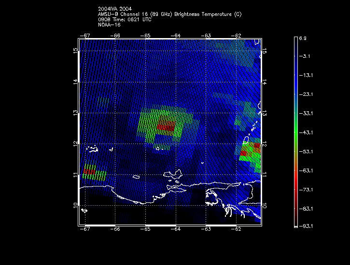The image size is (350, 265).
Task: Click the "-3.1" color bar label
Action: 305,56
